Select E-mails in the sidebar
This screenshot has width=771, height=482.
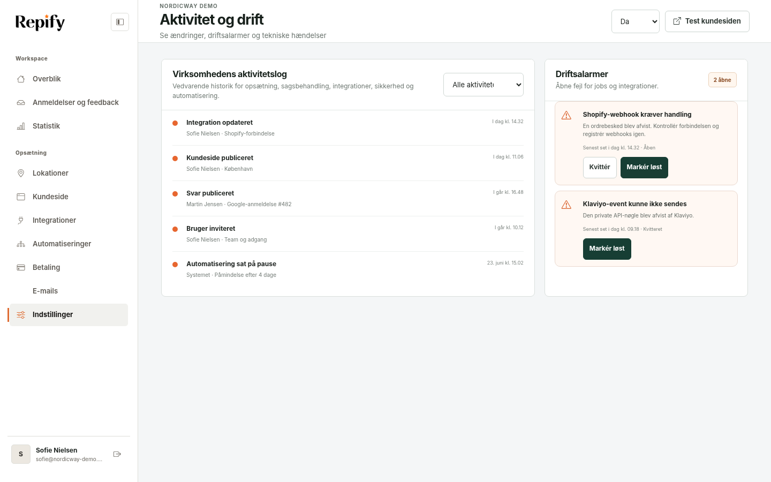point(69,291)
